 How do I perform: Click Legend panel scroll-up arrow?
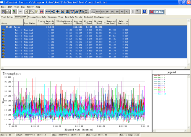click(x=188, y=76)
